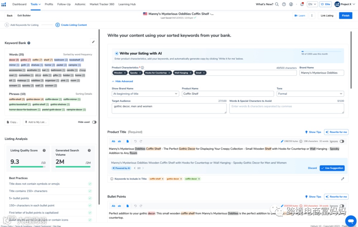Remove the Wall Hanging tag
The image size is (358, 227).
point(191,73)
